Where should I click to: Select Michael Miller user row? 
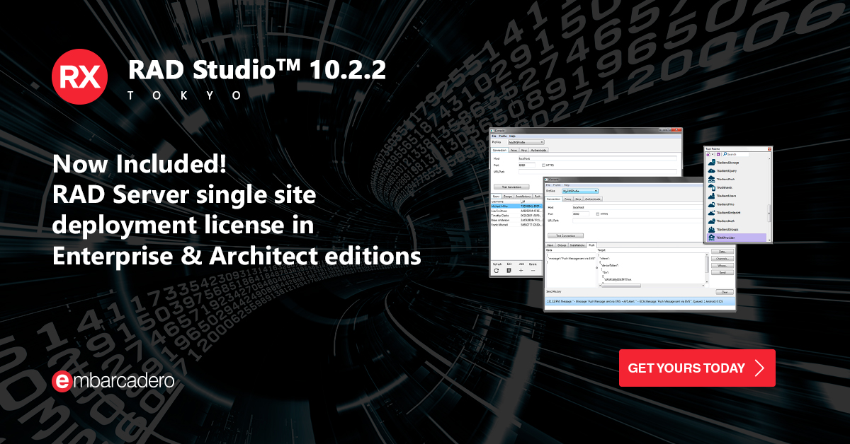tap(516, 206)
